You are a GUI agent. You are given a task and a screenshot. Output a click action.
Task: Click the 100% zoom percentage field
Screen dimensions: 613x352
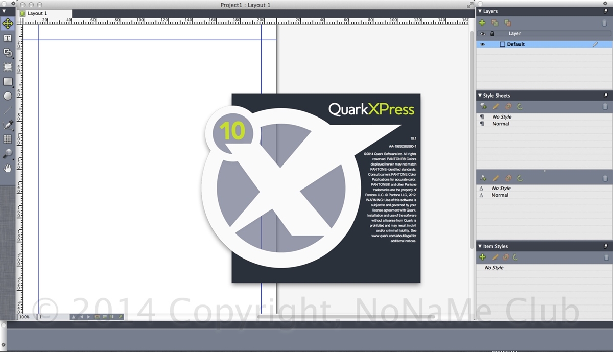26,317
